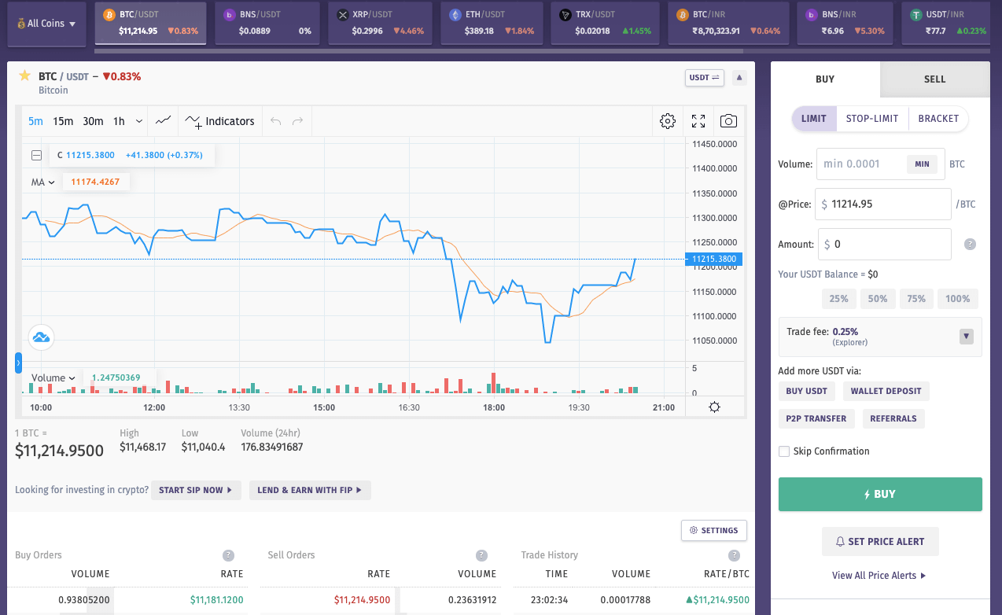The image size is (1002, 615).
Task: Favorite BTC with the star icon
Action: 24,75
